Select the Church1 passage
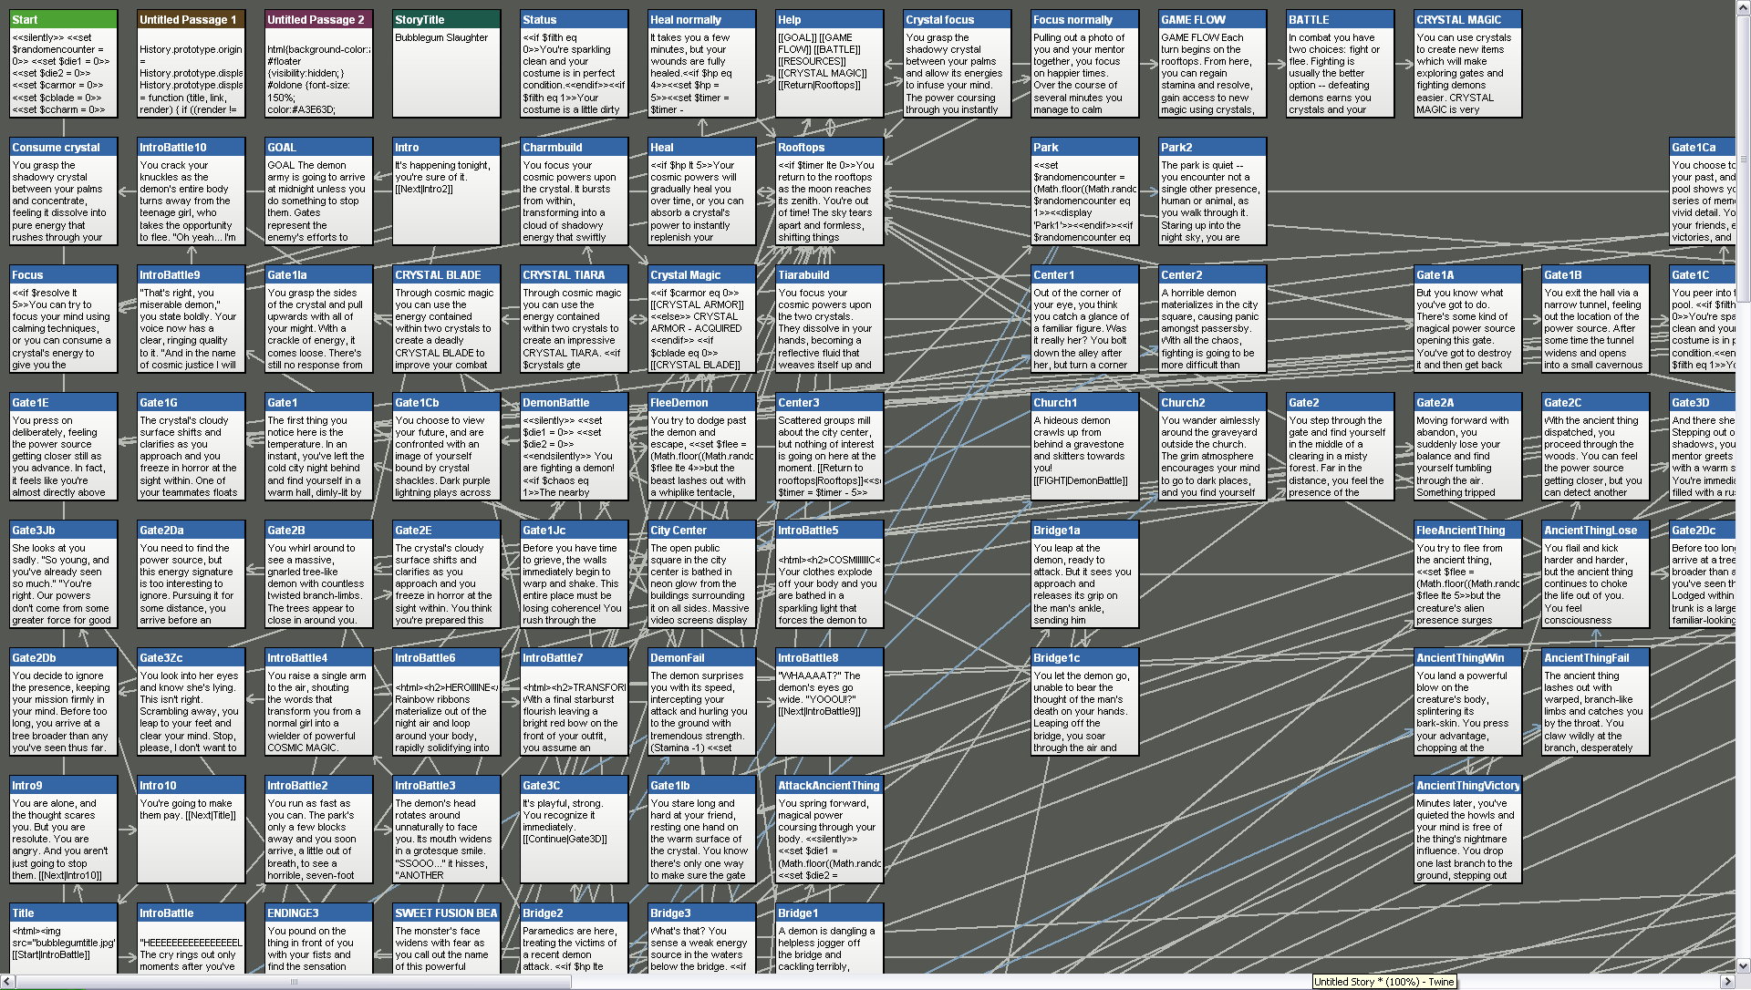The image size is (1751, 990). coord(1084,447)
